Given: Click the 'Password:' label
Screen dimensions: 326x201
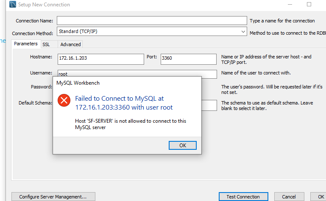Looking at the screenshot, I should [x=42, y=87].
